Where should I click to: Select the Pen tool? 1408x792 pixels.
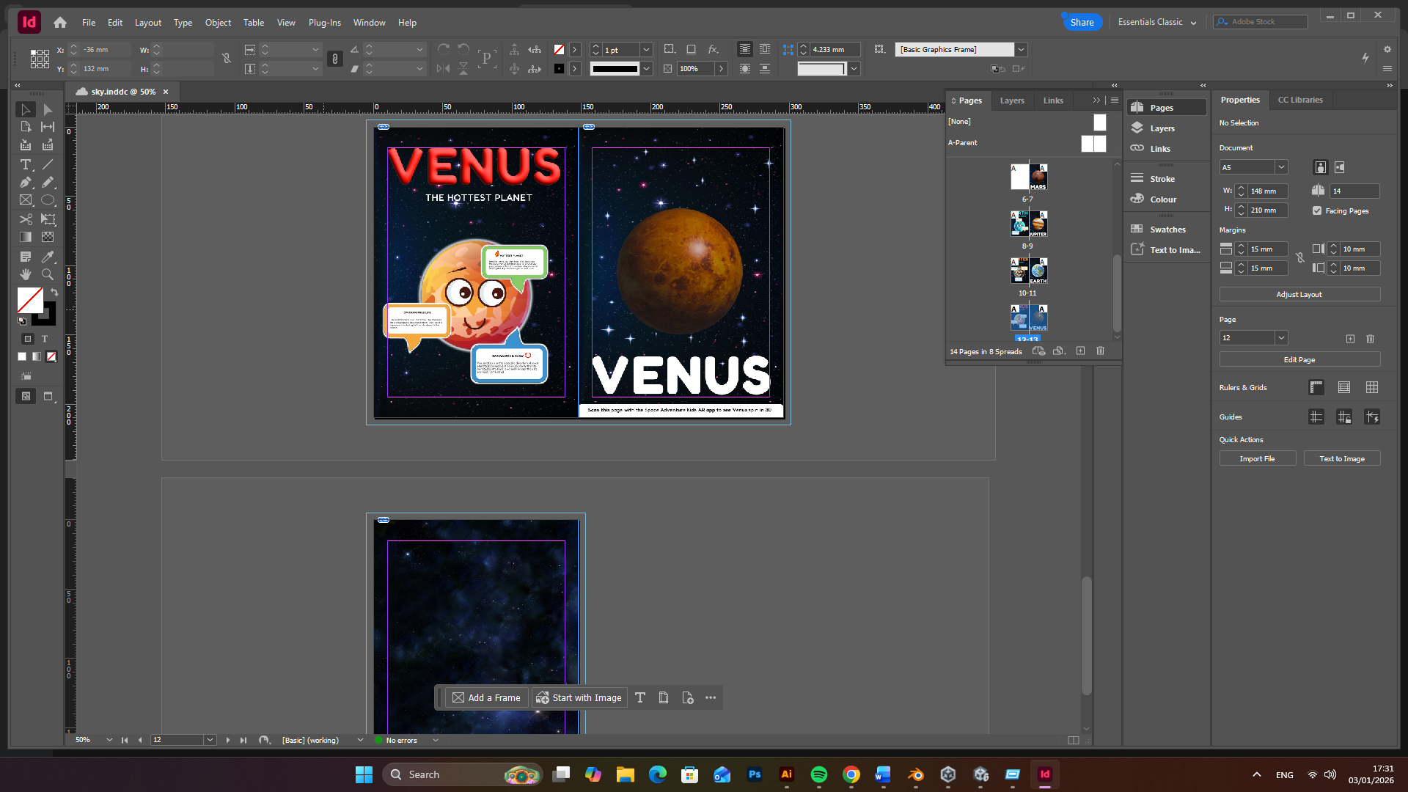(26, 182)
